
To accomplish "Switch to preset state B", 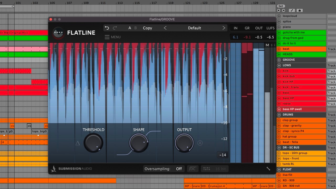I will point(135,28).
